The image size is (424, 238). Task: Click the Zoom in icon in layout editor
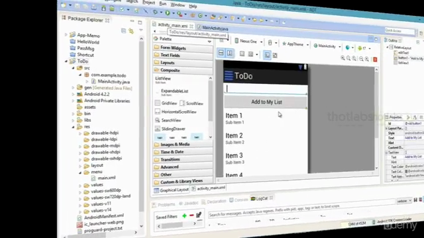click(x=367, y=59)
